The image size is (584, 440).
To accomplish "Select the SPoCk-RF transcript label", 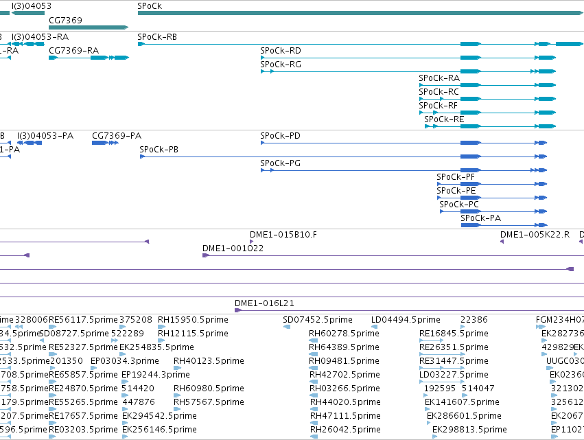I will click(x=438, y=106).
